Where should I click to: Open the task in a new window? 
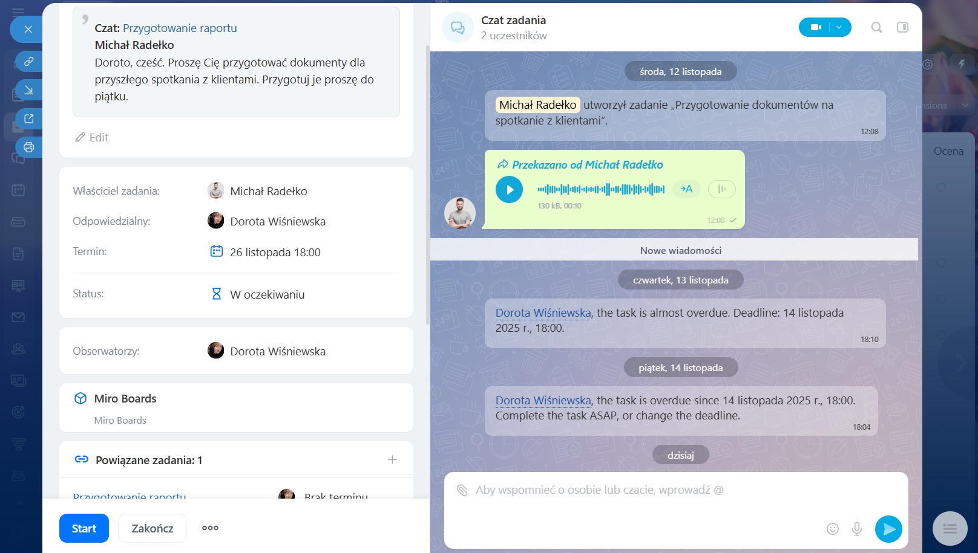click(28, 119)
